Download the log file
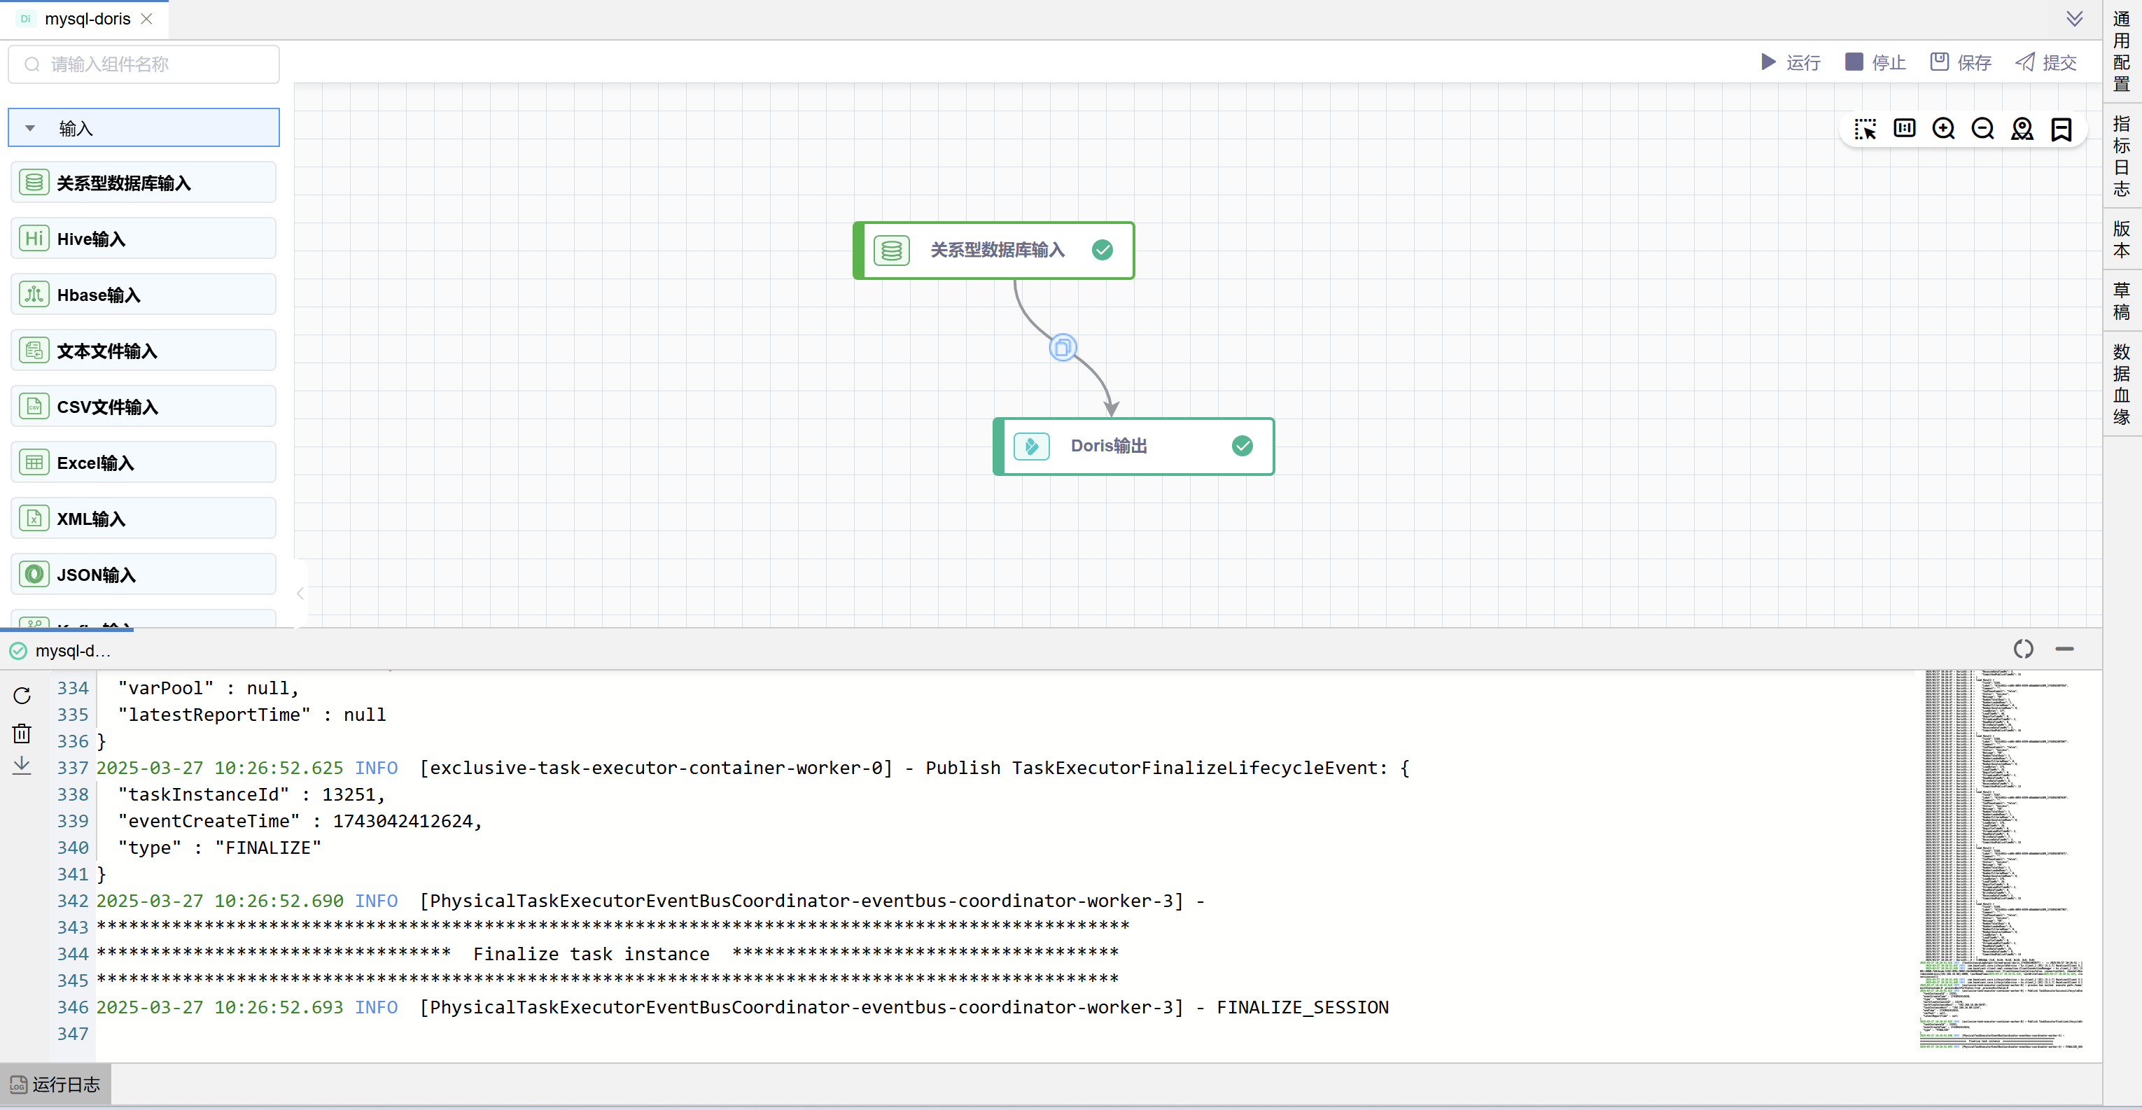Viewport: 2142px width, 1110px height. point(22,766)
